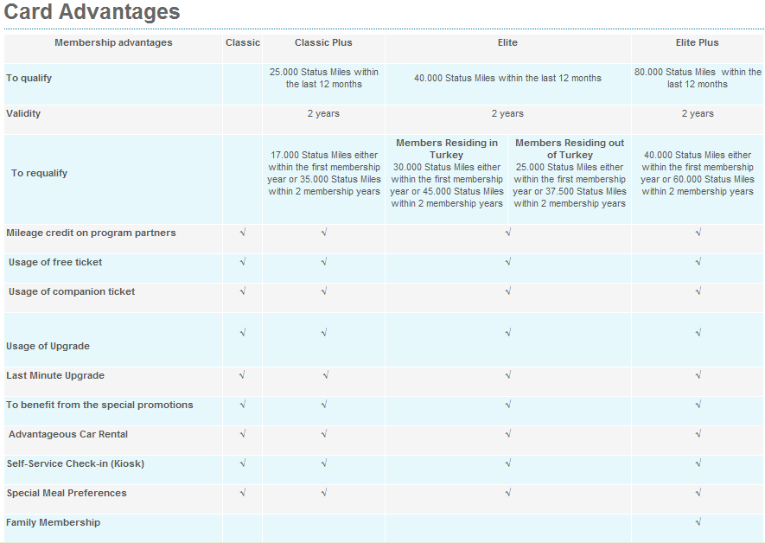Click Family Membership label
Screen dimensions: 765x543
[54, 522]
